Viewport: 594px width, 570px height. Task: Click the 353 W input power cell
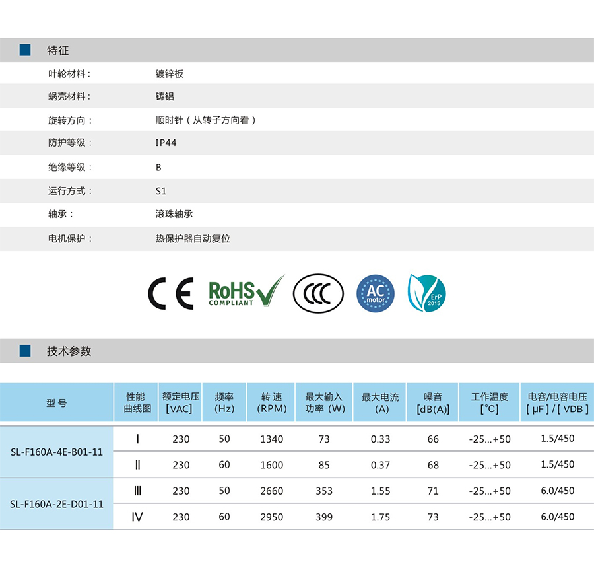coord(324,491)
